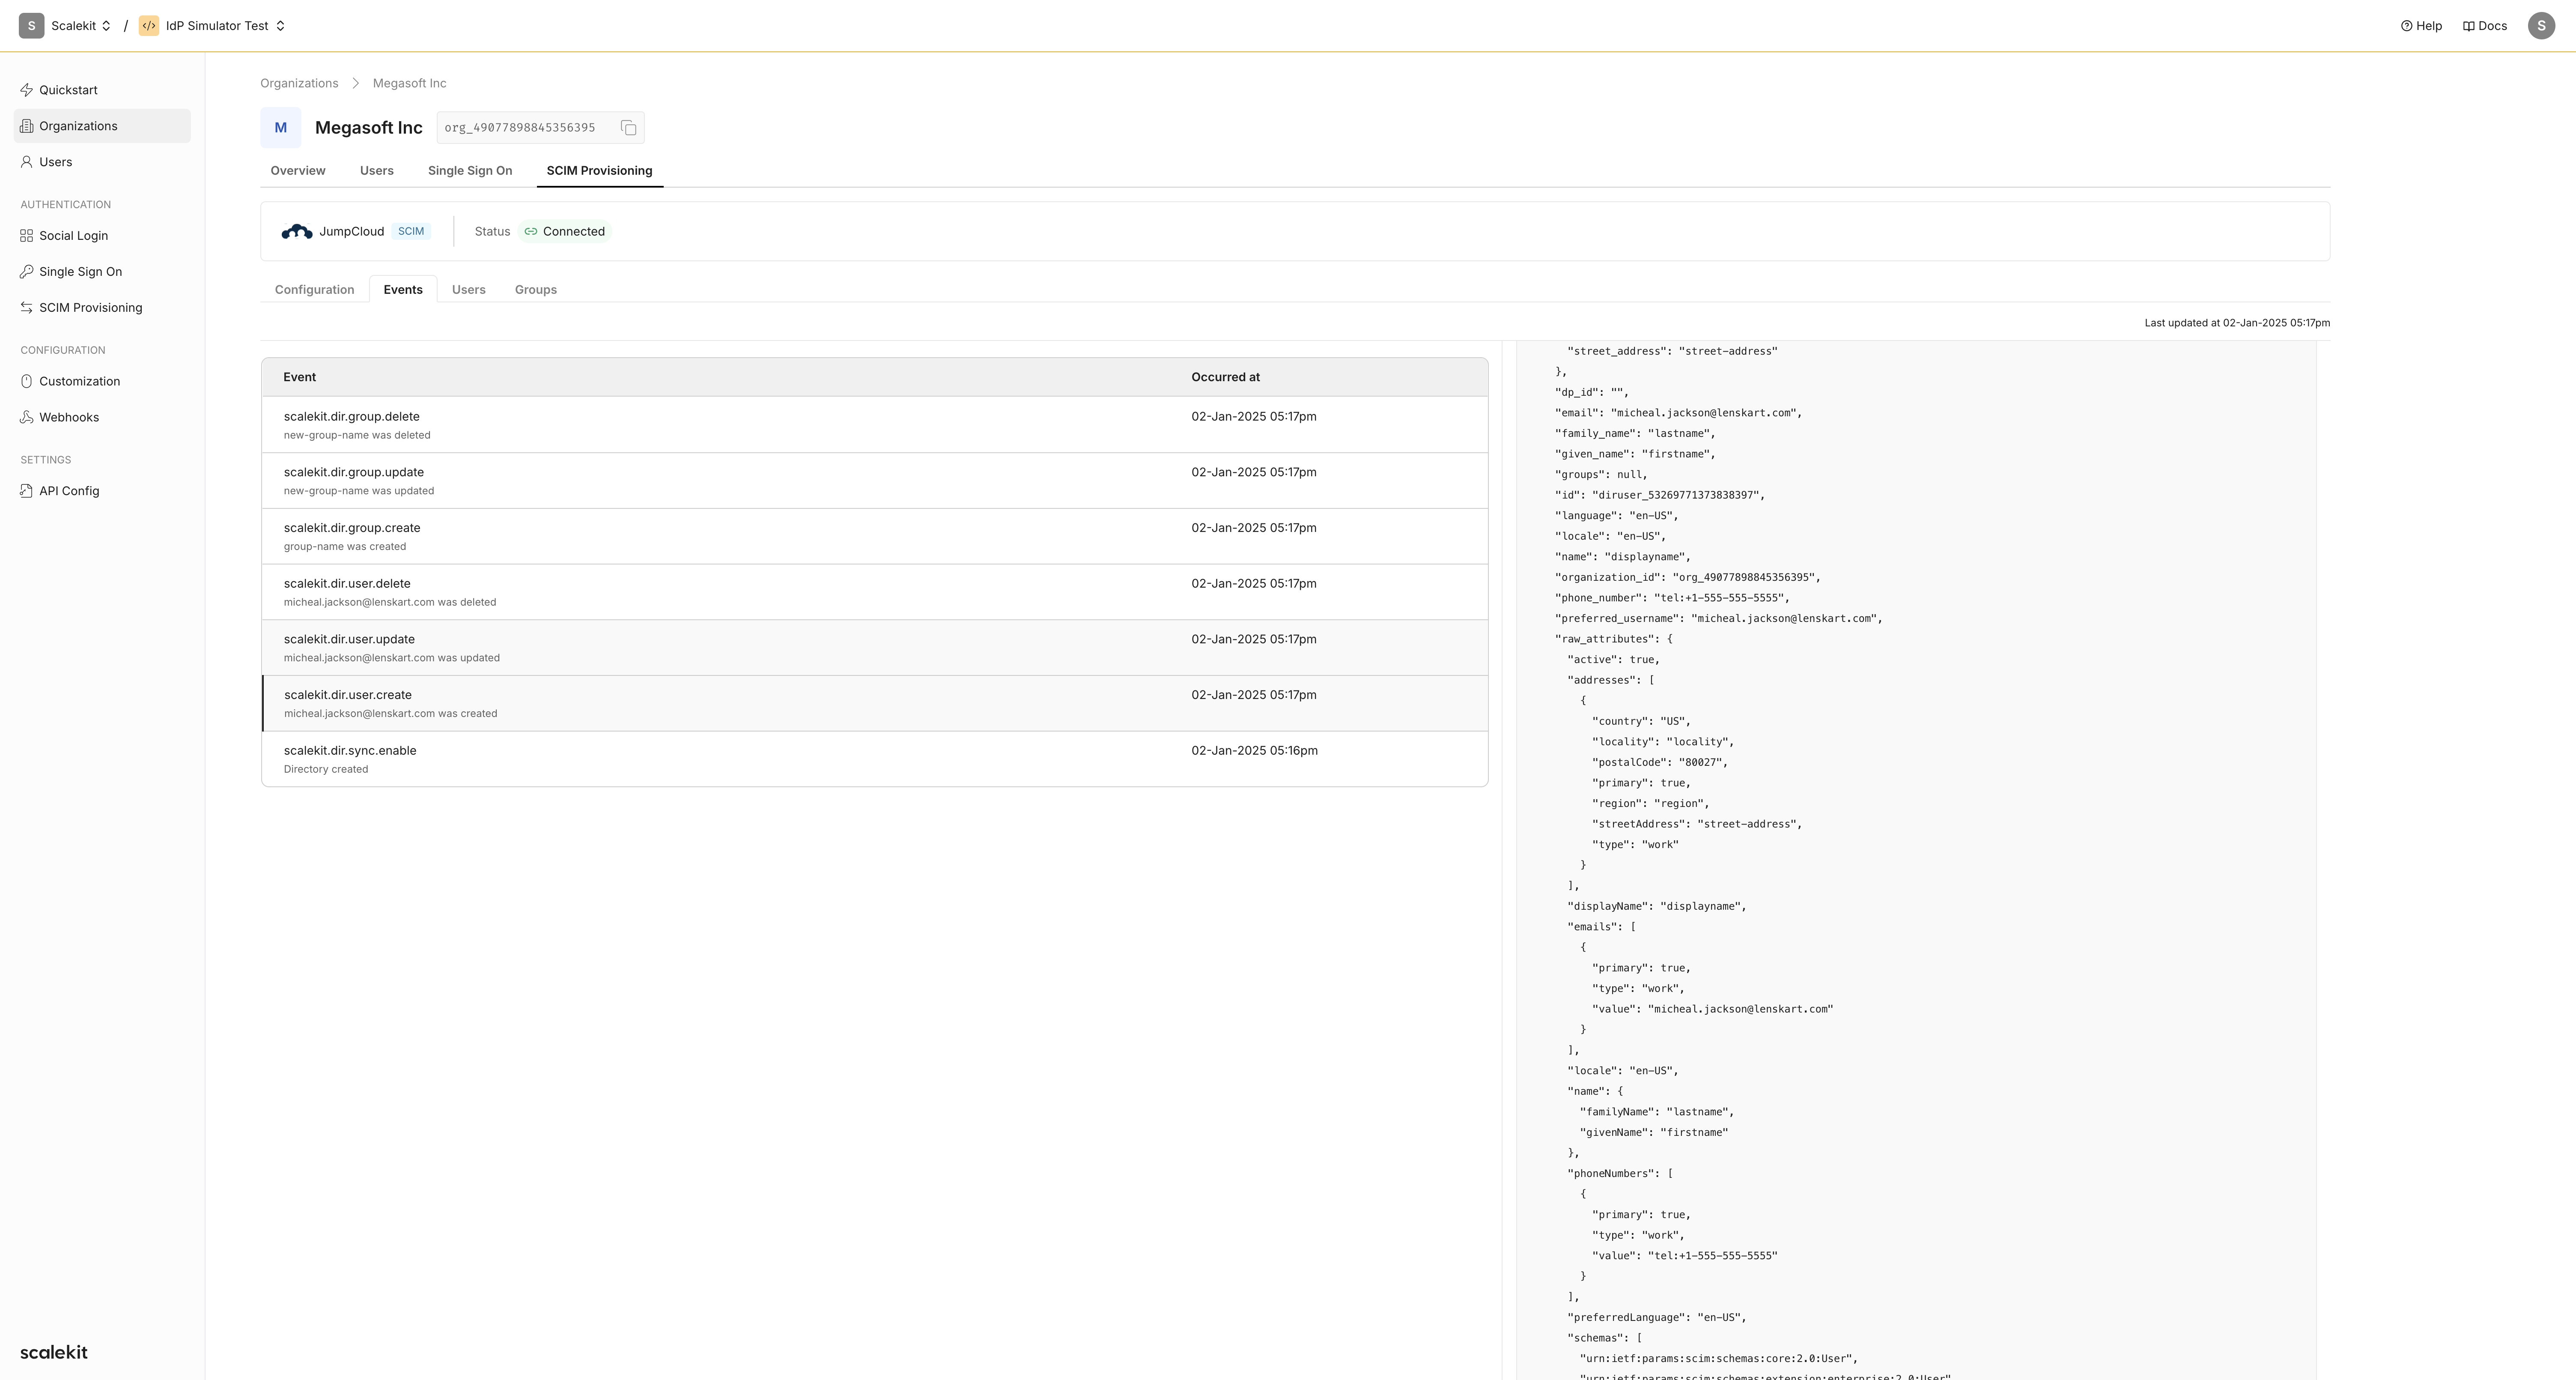Click the SCIM Provisioning sync icon in sidebar

27,308
